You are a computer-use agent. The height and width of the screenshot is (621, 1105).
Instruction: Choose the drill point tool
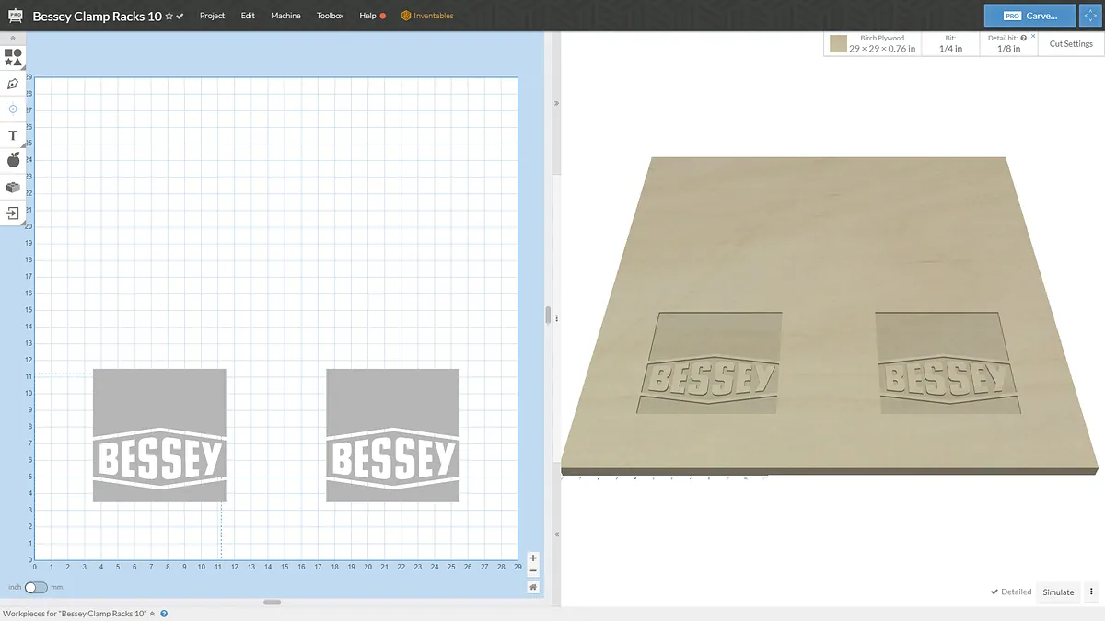(13, 109)
